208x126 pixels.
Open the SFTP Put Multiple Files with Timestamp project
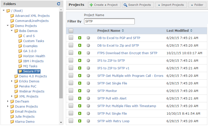pos(127,106)
